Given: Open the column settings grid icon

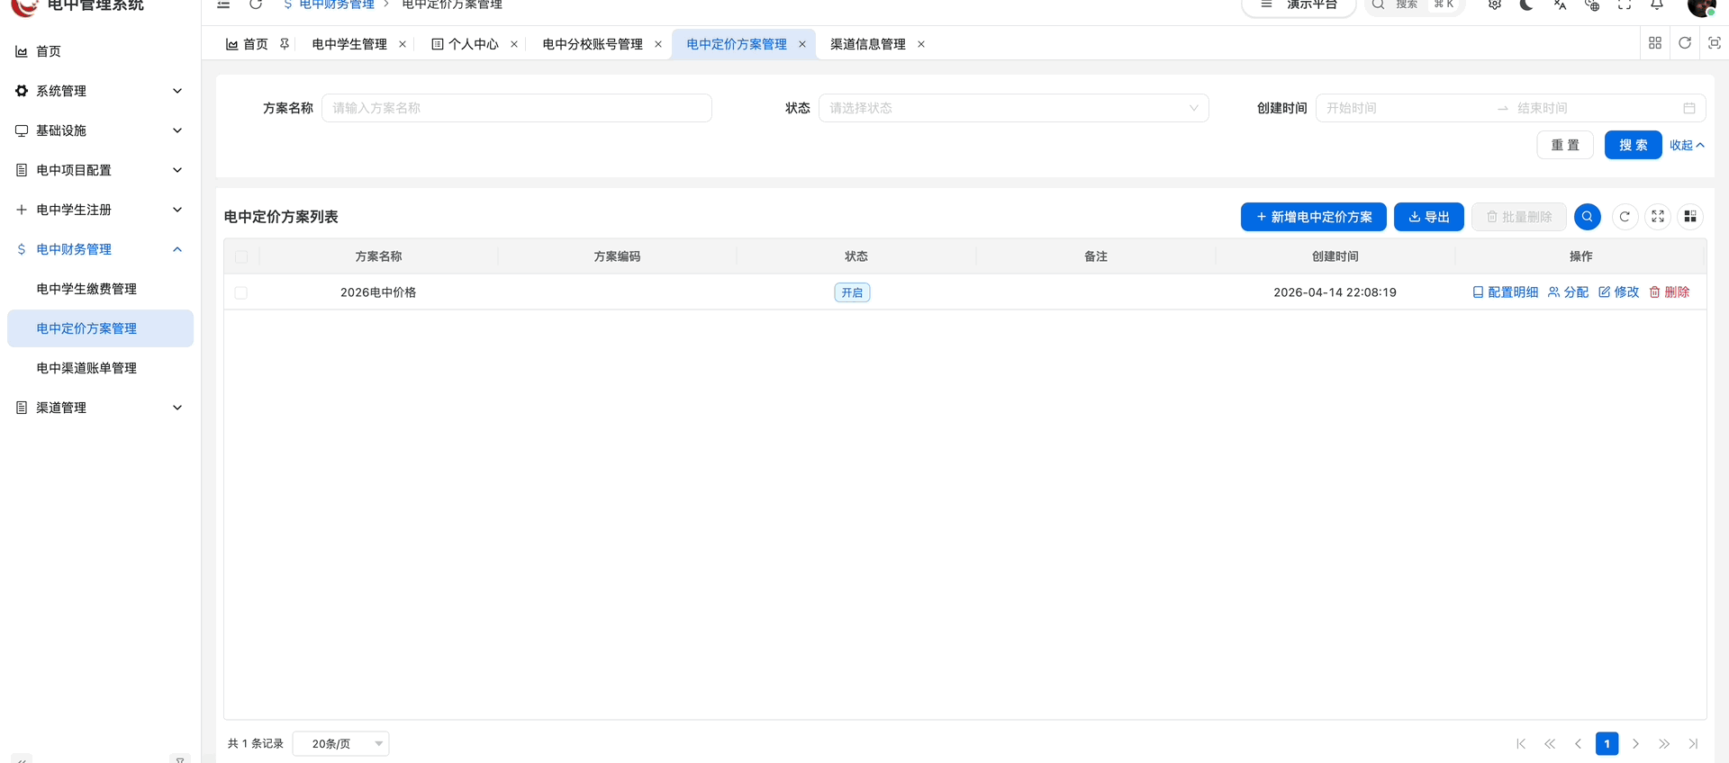Looking at the screenshot, I should pyautogui.click(x=1690, y=217).
